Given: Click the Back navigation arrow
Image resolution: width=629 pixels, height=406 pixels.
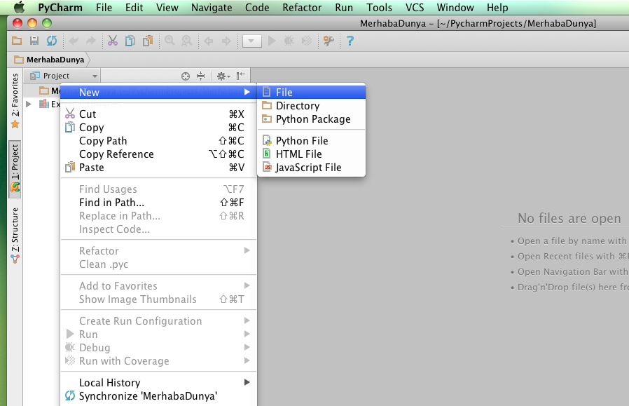Looking at the screenshot, I should (x=209, y=41).
